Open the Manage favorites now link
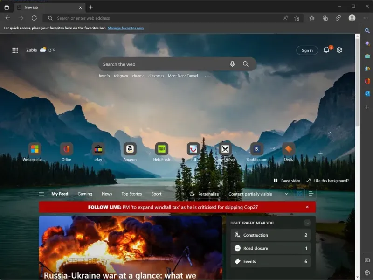The image size is (373, 280). [x=125, y=28]
